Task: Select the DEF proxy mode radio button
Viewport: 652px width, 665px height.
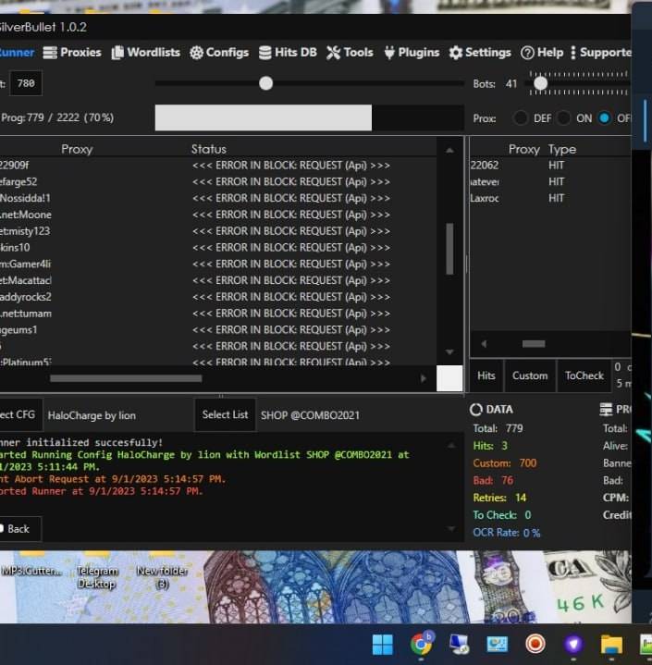Action: [x=522, y=118]
